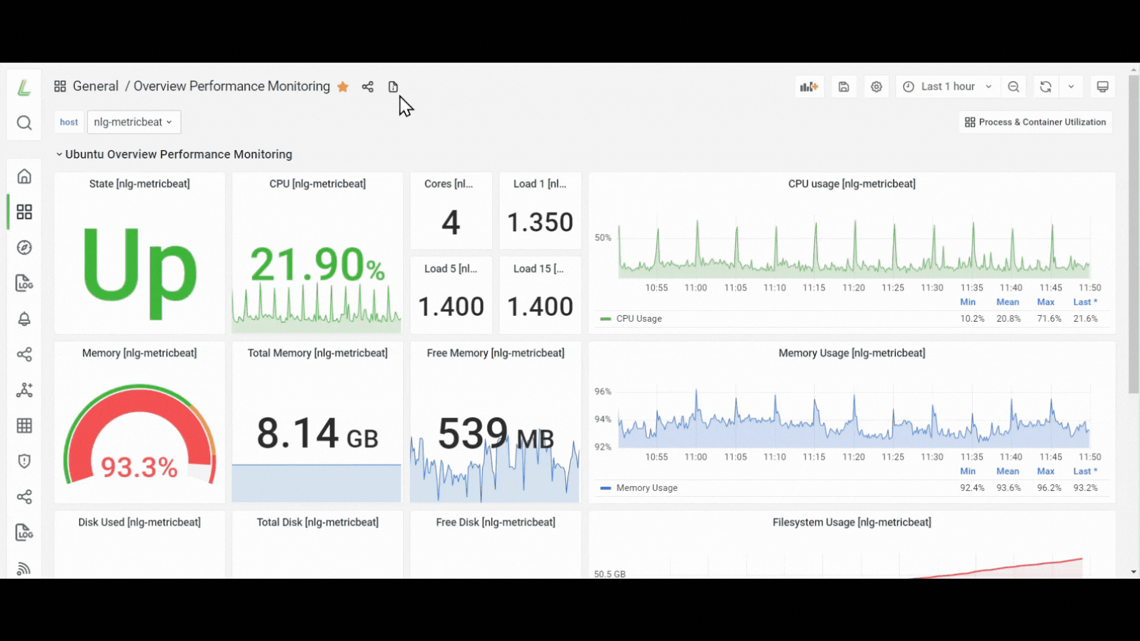The width and height of the screenshot is (1140, 641).
Task: Open the nlg-metricbeat host dropdown
Action: point(134,122)
